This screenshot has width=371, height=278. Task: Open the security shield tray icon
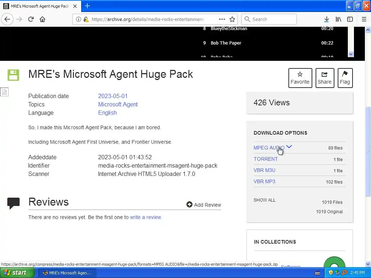pos(331,273)
